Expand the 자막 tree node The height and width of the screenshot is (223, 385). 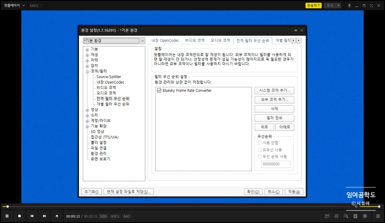tap(87, 61)
